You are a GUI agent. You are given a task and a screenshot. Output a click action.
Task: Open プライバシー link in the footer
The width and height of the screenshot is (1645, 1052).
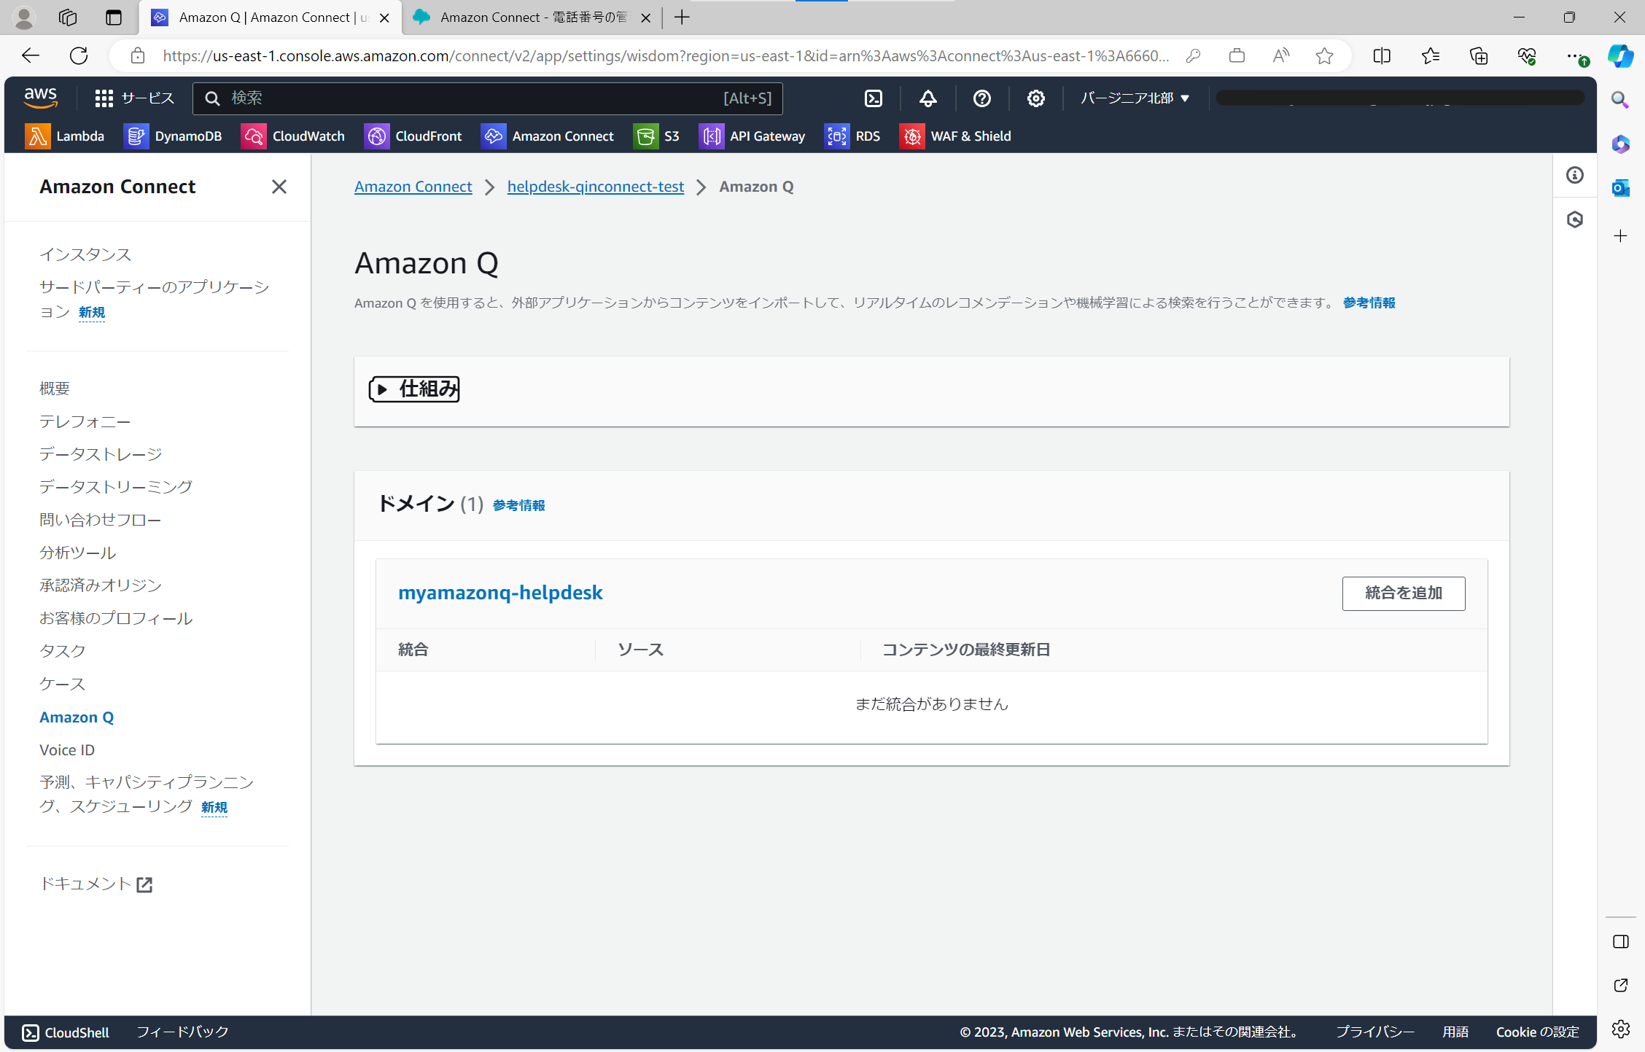click(1375, 1032)
